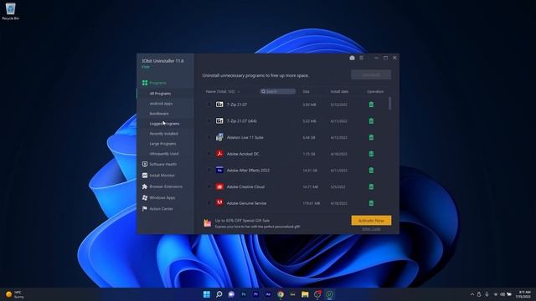Open the taskbar clock and date

coord(523,294)
